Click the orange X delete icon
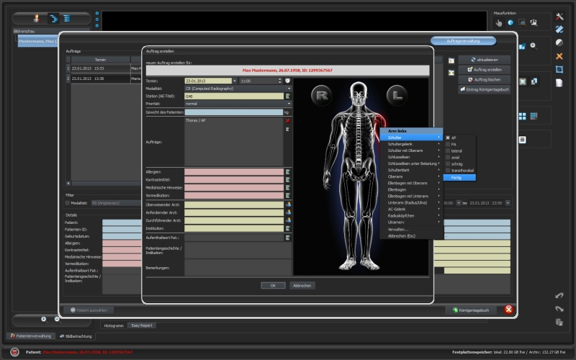 tap(559, 56)
